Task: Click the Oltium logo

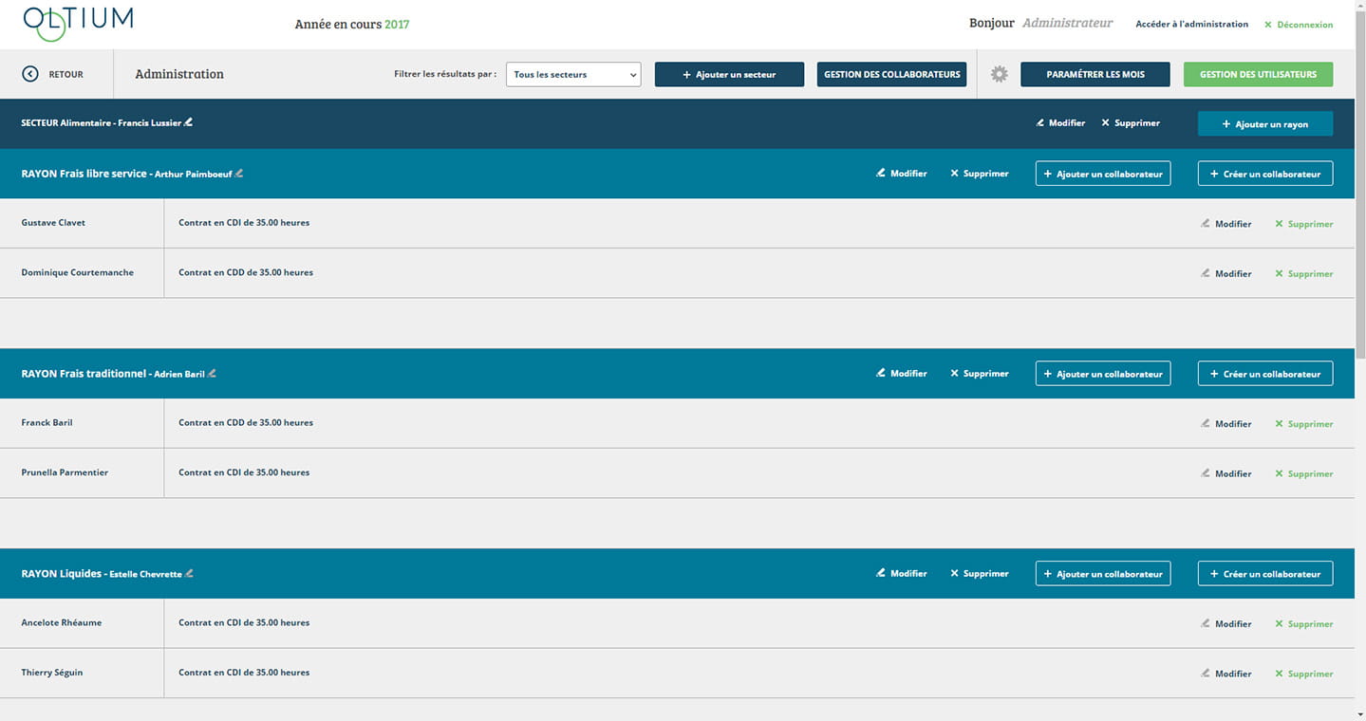Action: click(78, 24)
